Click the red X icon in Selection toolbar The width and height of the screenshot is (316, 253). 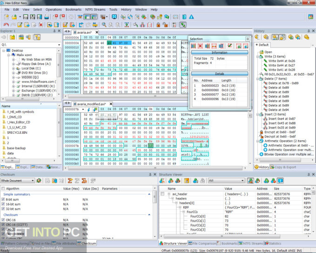[x=200, y=46]
